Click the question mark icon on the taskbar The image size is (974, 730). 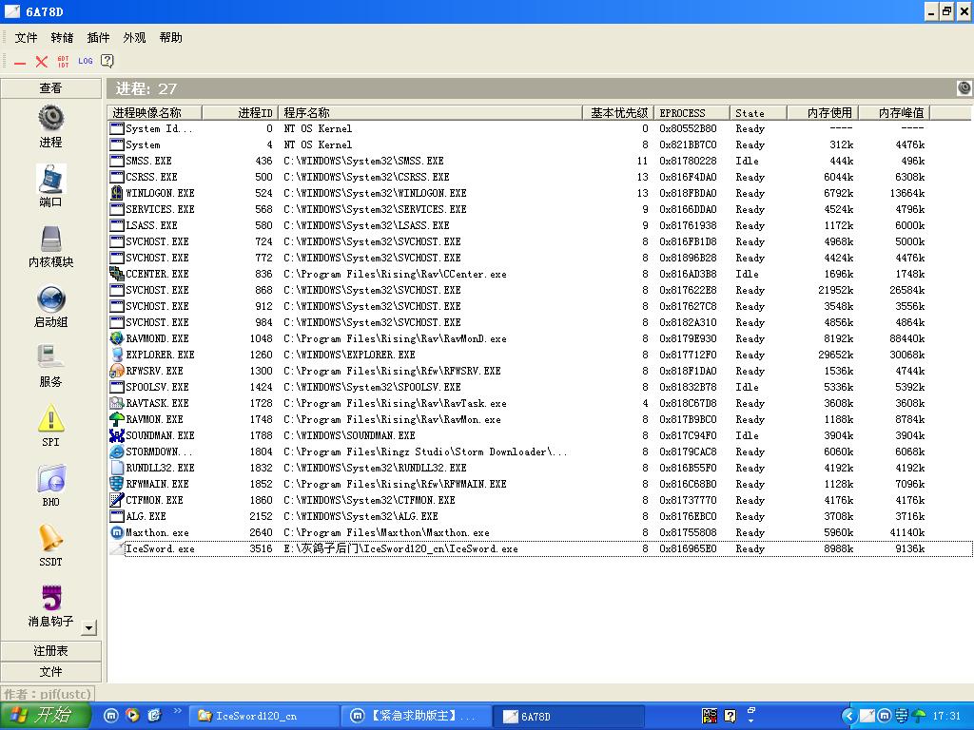point(730,716)
